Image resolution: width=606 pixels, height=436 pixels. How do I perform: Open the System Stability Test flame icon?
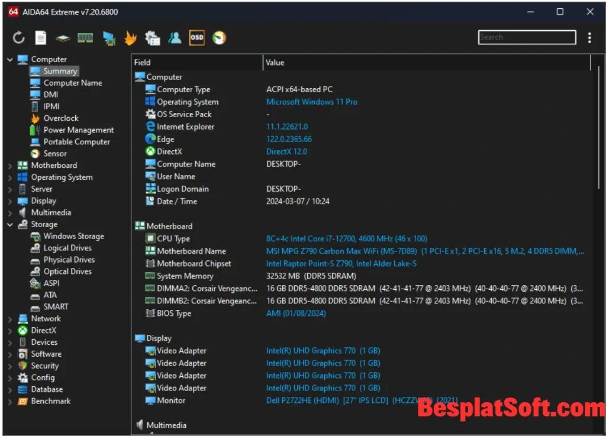point(130,38)
